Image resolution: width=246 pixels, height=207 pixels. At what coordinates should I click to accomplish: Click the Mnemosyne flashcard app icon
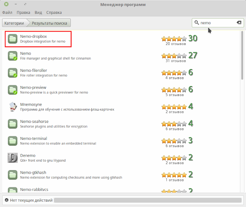[x=13, y=107]
